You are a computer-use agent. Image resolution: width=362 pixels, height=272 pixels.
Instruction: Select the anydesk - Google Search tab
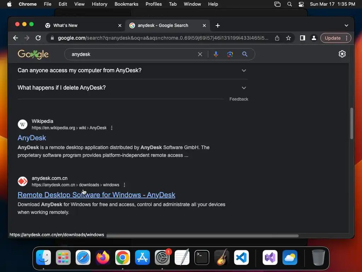point(168,25)
